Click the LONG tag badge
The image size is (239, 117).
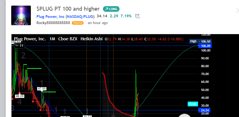click(111, 9)
